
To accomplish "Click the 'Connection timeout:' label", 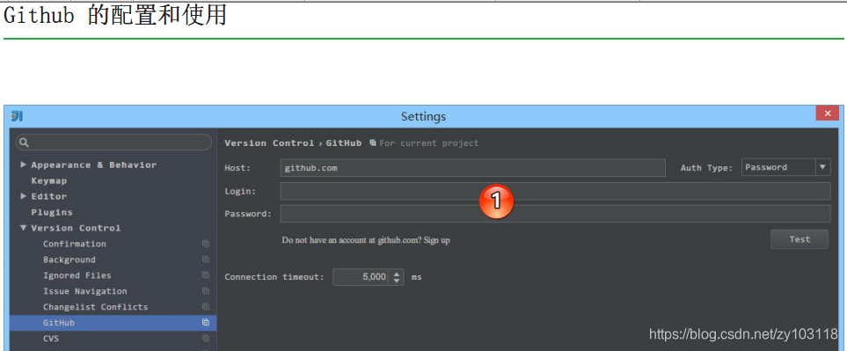I will (x=274, y=277).
